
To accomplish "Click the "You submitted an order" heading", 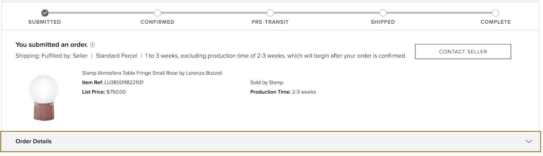I will pyautogui.click(x=52, y=45).
